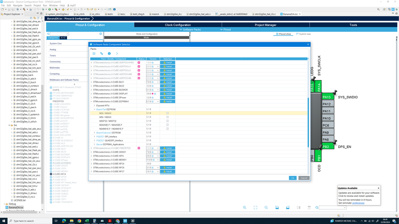The height and width of the screenshot is (224, 399).
Task: Collapse the Board Part EEPROM node
Action: tap(94, 109)
